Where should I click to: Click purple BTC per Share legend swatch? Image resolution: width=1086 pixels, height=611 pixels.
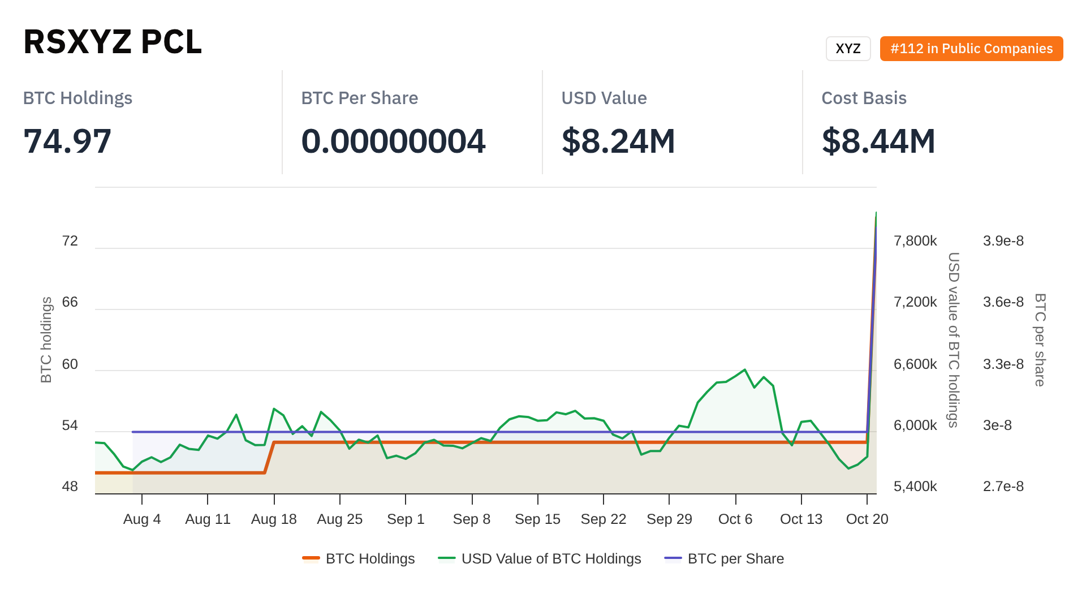coord(673,558)
